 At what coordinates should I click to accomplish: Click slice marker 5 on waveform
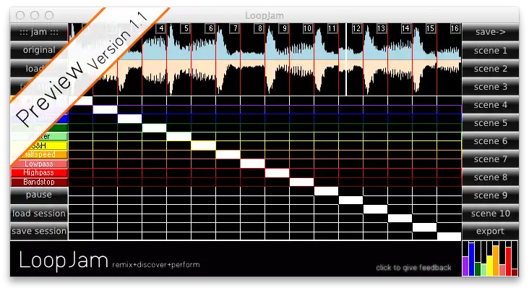pos(186,28)
